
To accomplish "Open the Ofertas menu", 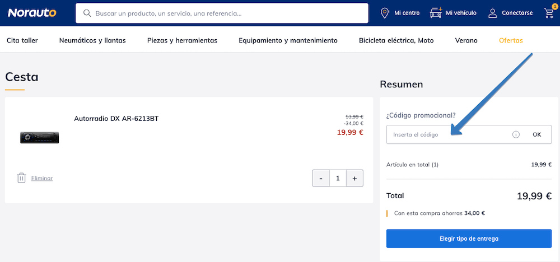I will coord(511,40).
